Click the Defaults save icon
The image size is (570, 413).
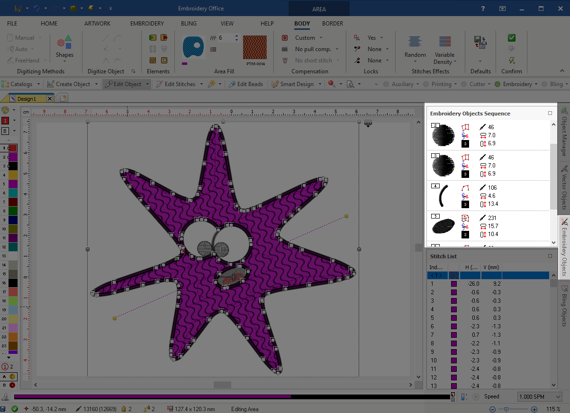(480, 43)
